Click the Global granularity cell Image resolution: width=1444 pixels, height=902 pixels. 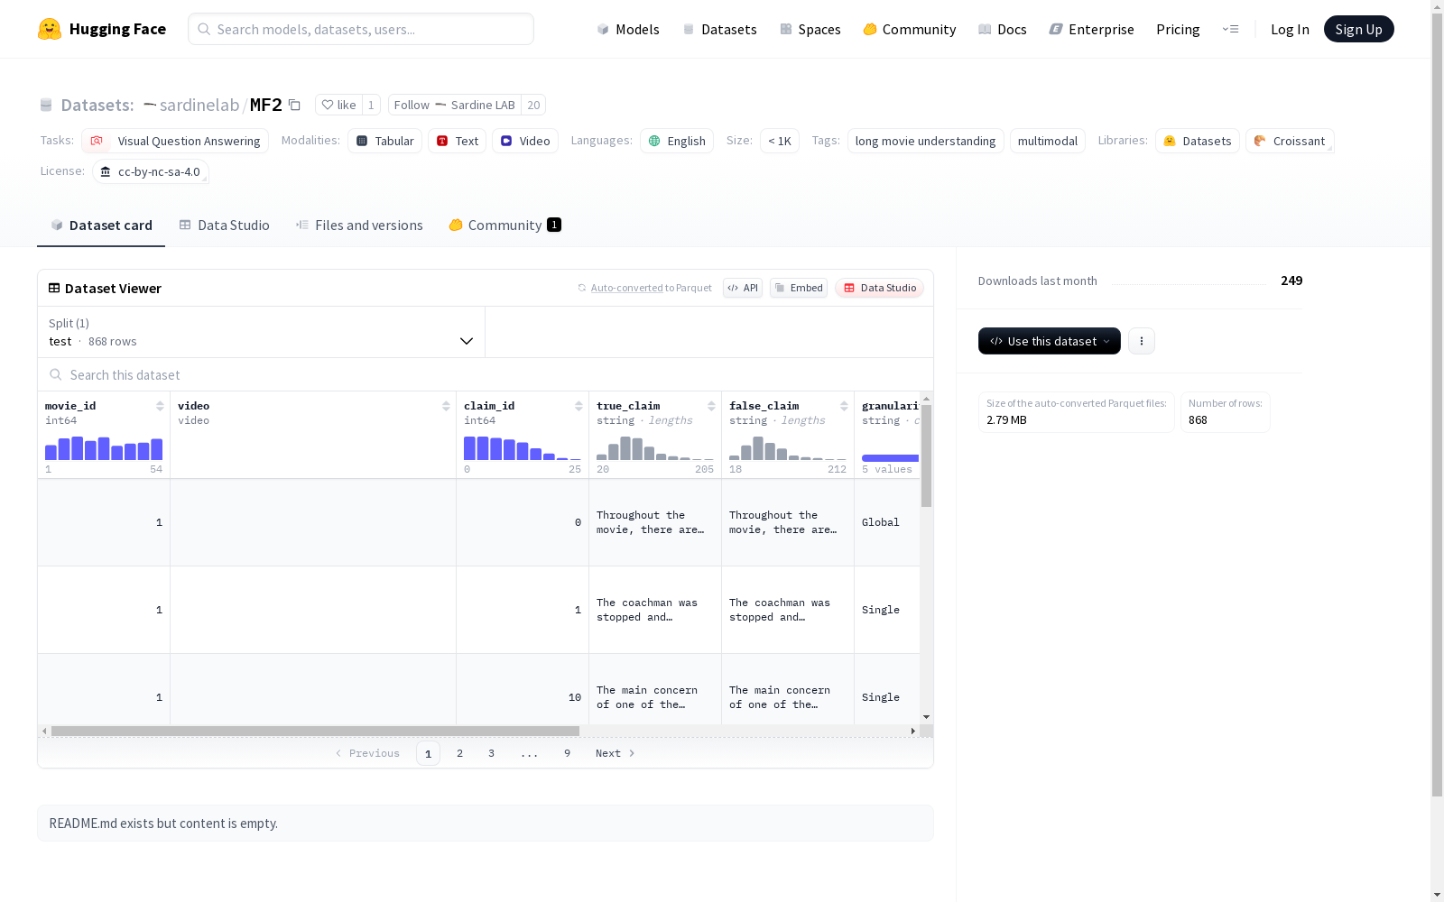coord(887,522)
